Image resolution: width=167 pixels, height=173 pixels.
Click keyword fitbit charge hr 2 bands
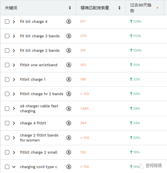(41, 94)
